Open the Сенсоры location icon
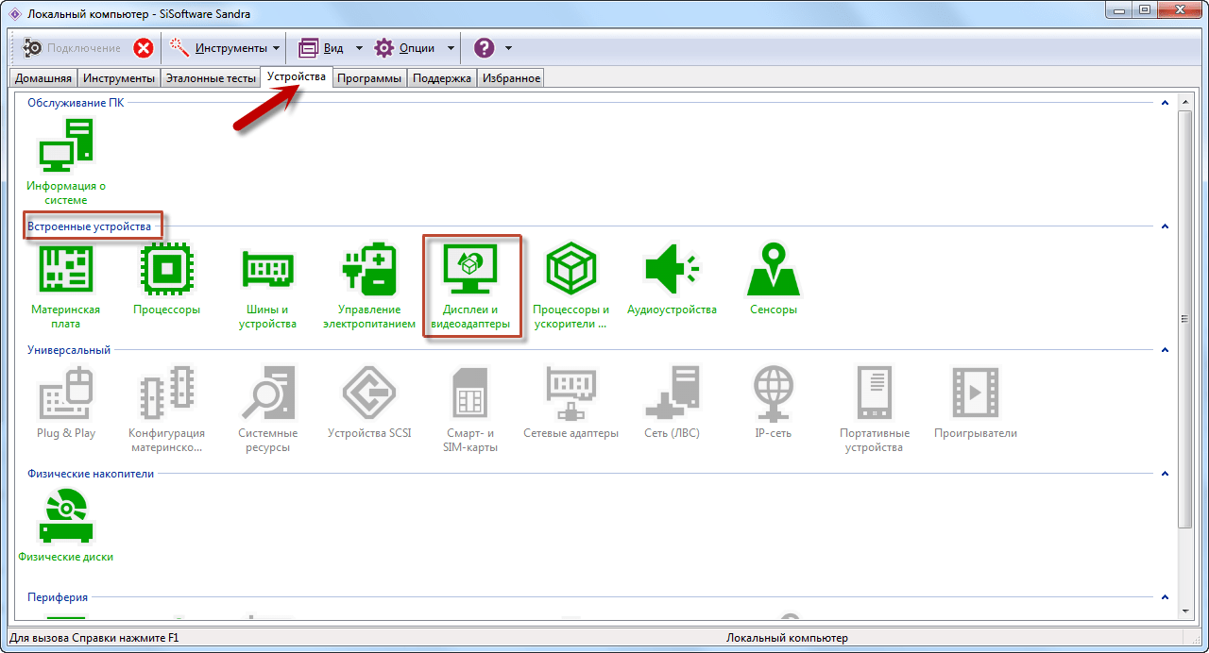The width and height of the screenshot is (1209, 653). 773,272
